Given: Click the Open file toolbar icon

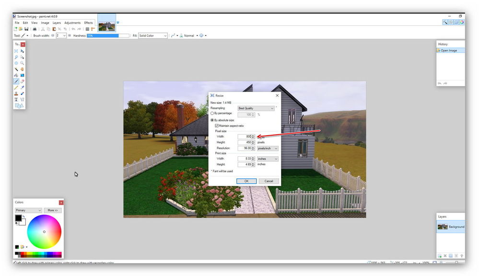Looking at the screenshot, I should (x=21, y=29).
